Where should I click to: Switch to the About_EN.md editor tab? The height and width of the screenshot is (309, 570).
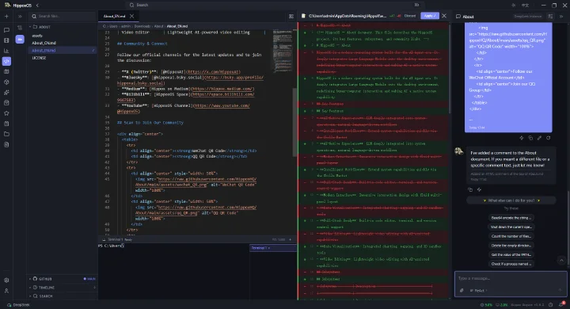click(x=114, y=17)
